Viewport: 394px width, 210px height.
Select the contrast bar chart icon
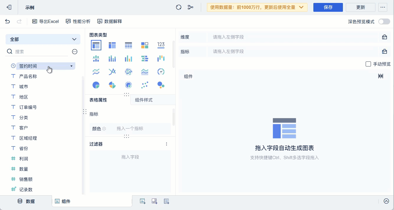[x=145, y=58]
